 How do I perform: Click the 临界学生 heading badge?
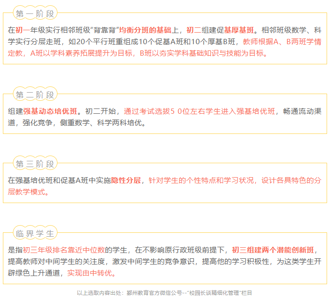[x=35, y=233]
